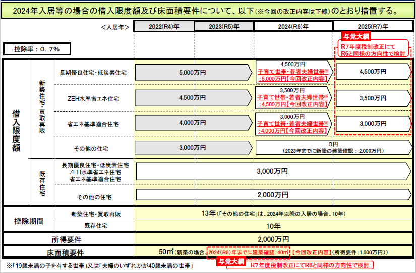Image resolution: width=416 pixels, height=273 pixels.
Task: Click the <入居年> label
Action: click(115, 27)
